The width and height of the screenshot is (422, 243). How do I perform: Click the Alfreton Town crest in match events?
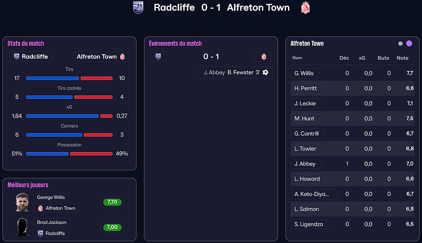pyautogui.click(x=263, y=57)
